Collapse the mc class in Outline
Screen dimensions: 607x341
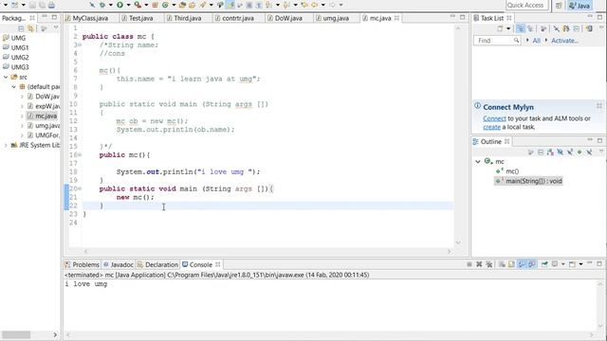coord(478,162)
